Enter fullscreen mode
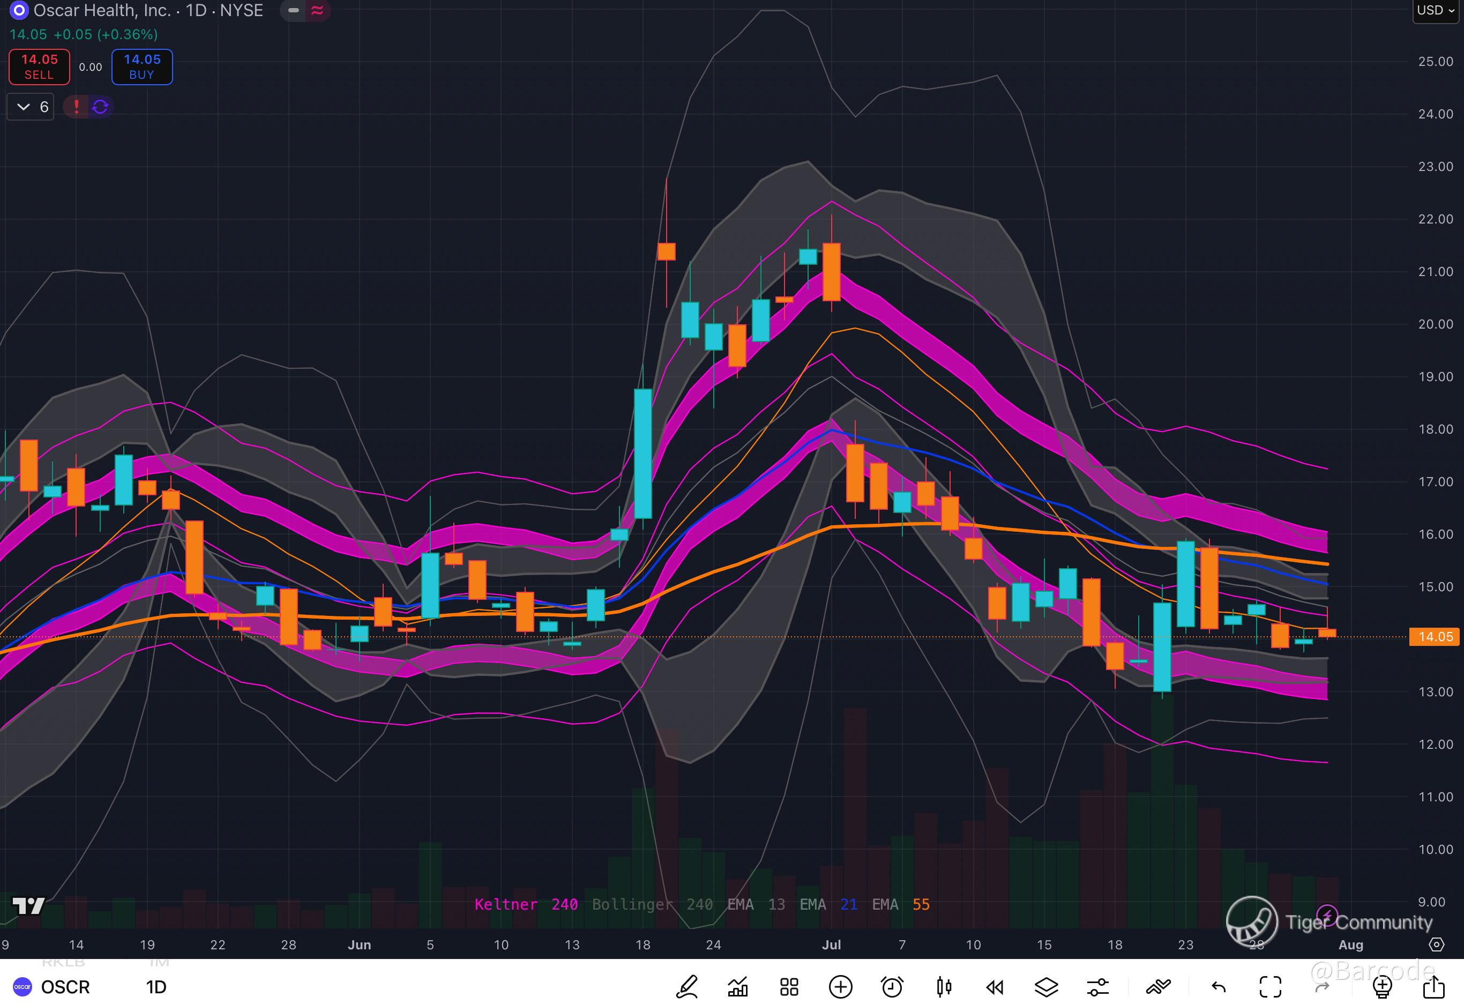This screenshot has width=1464, height=1004. point(1270,986)
